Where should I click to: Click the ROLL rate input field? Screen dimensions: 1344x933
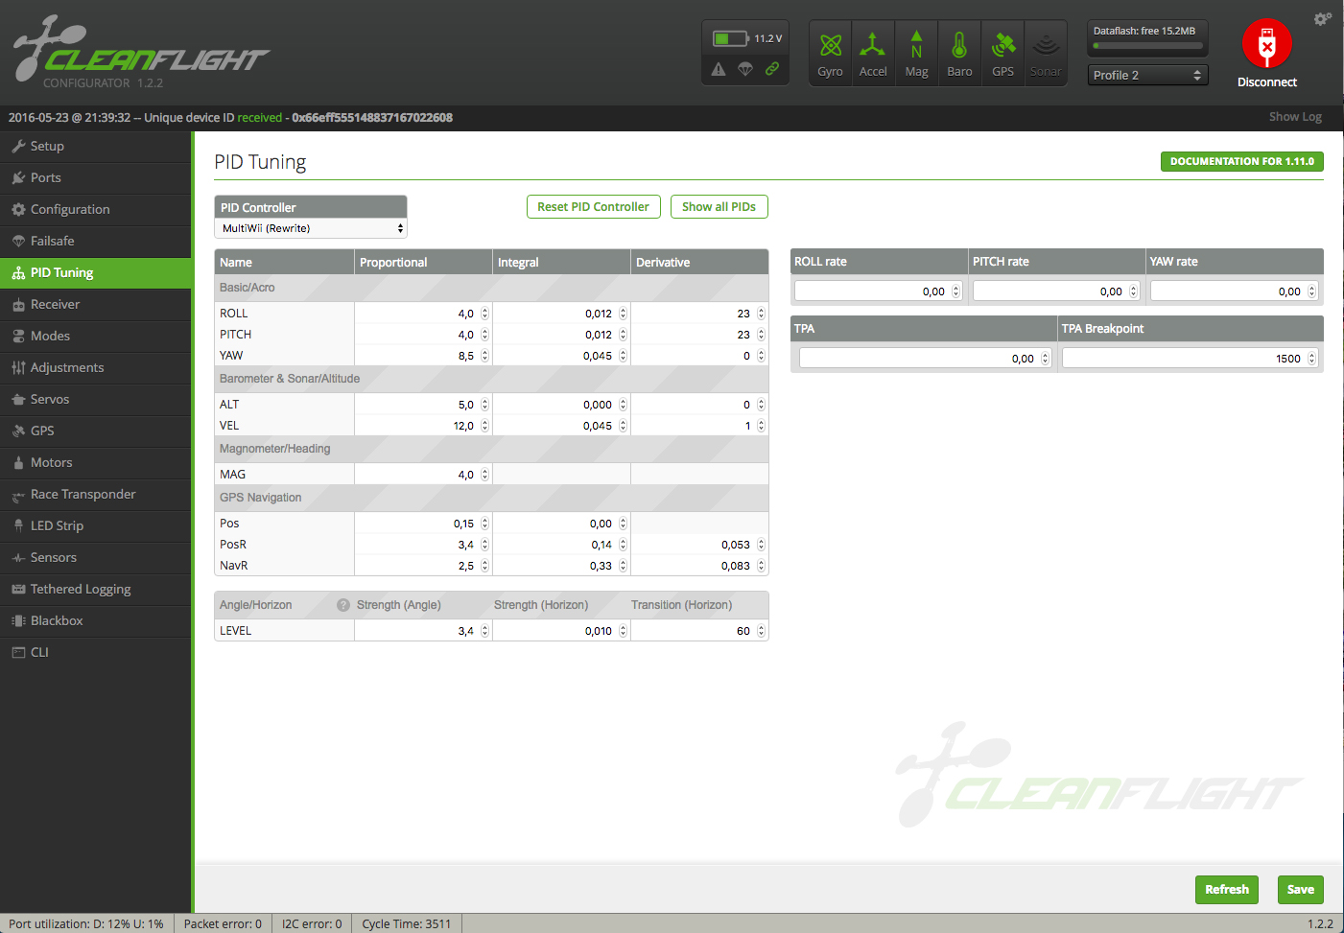coord(878,292)
